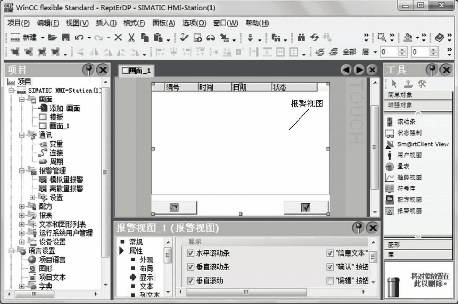Viewport: 458px width, 304px height.
Task: Open the 选项(O) menu
Action: 194,23
